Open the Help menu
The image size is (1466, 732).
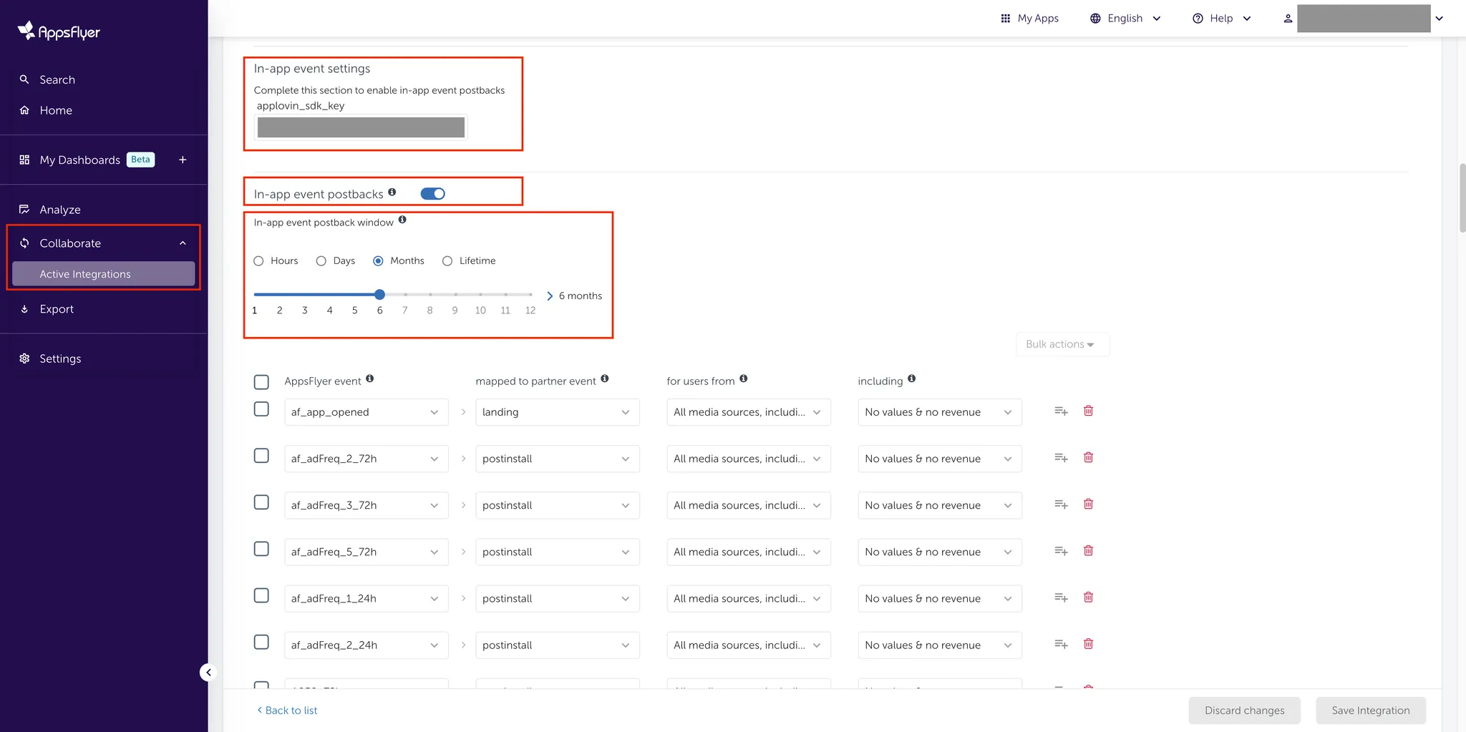click(x=1222, y=19)
